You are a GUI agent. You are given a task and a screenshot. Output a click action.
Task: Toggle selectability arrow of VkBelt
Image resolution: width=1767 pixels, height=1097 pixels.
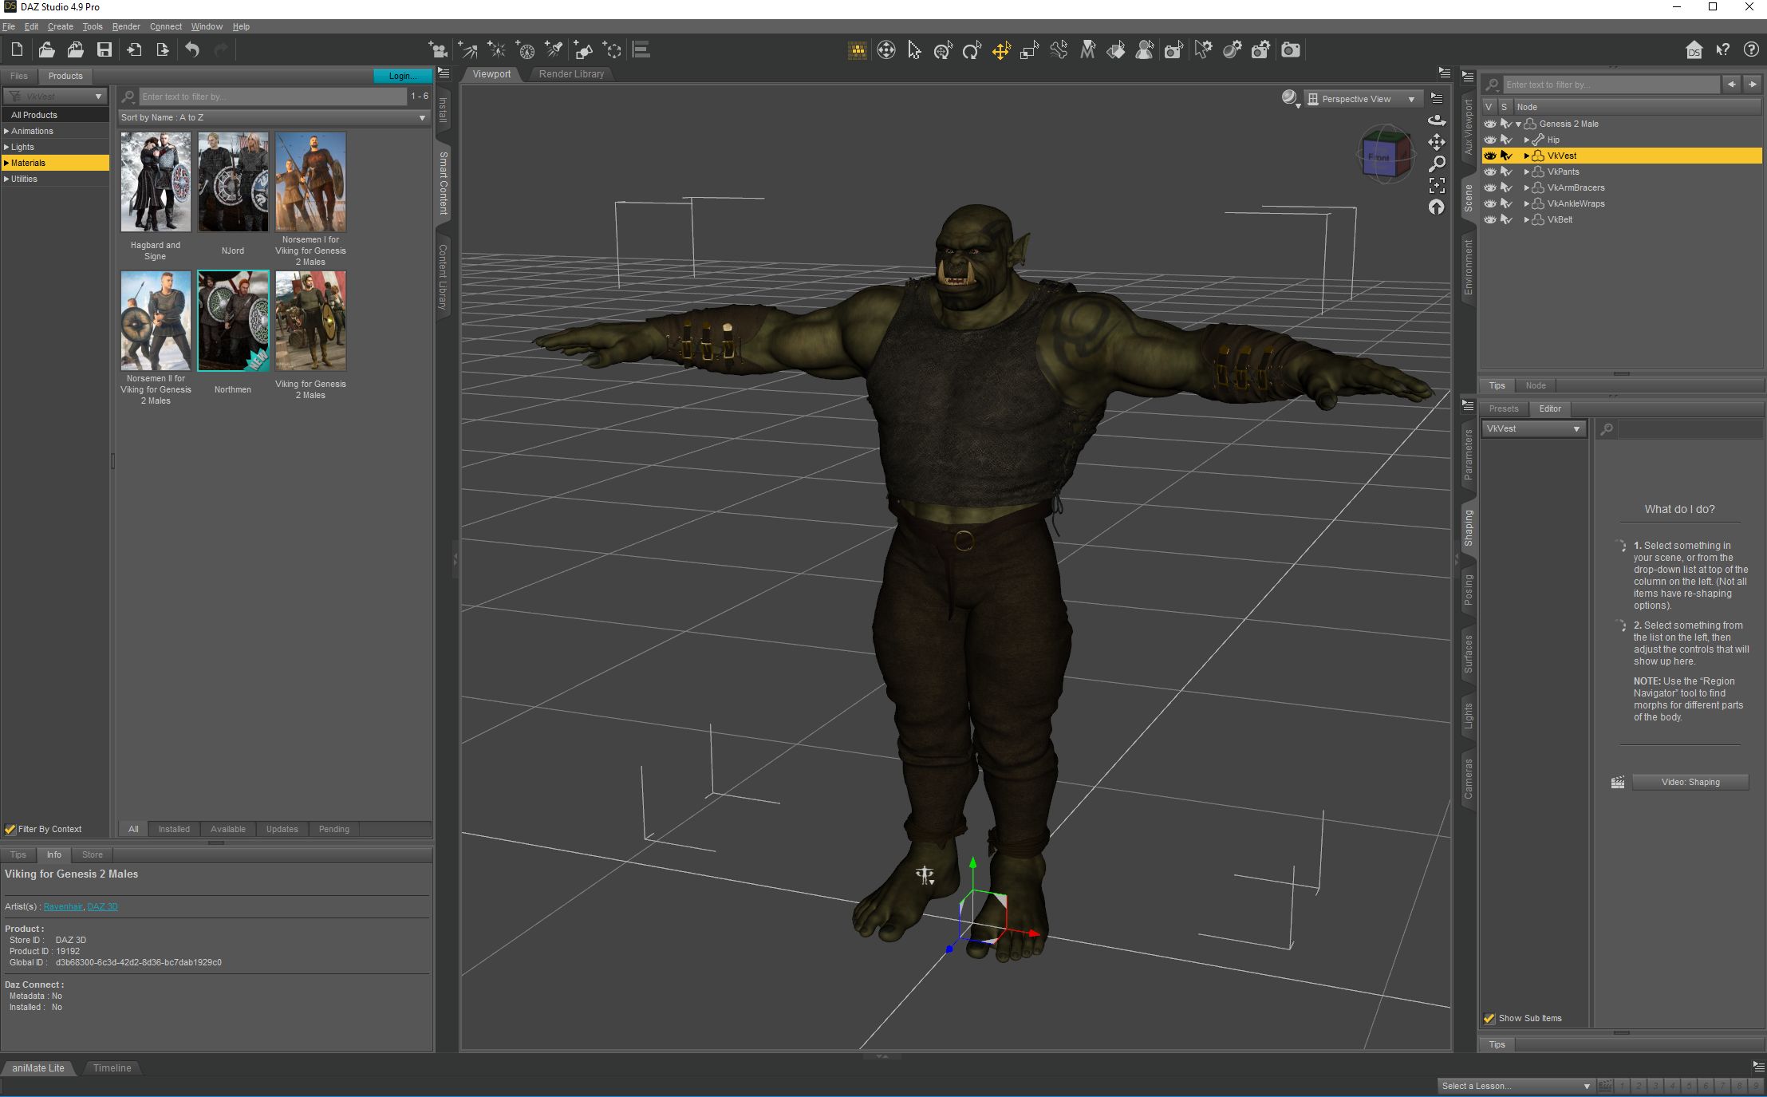click(x=1506, y=219)
